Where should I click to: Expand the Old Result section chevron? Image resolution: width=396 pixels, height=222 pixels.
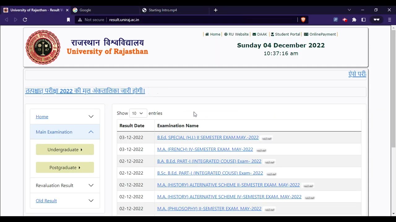click(x=91, y=201)
